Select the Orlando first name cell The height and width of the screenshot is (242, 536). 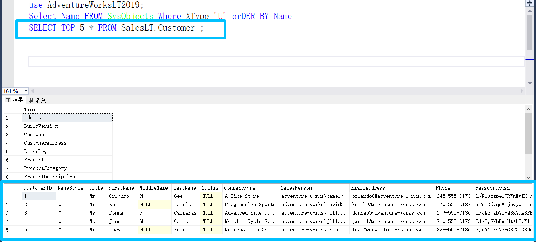coord(122,196)
